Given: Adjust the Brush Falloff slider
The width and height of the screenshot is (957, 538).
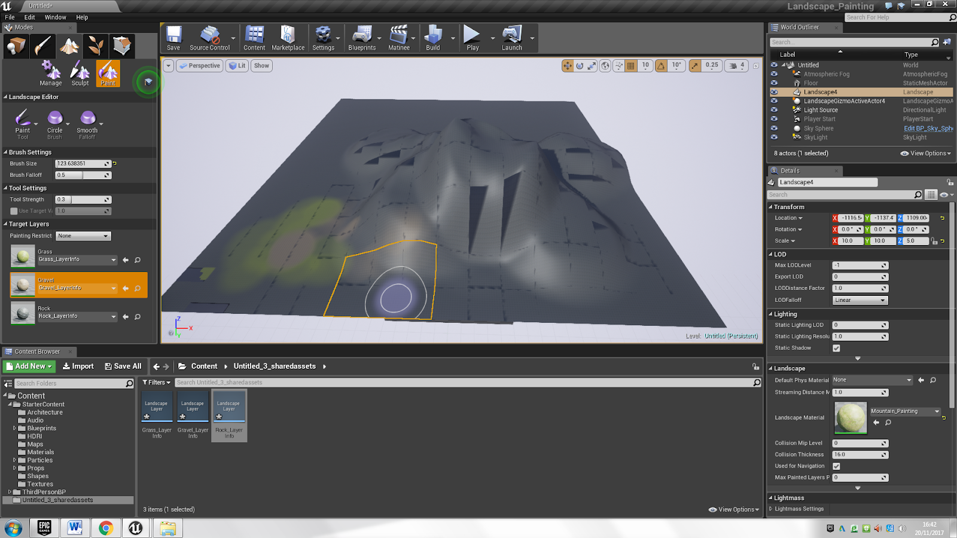Looking at the screenshot, I should click(83, 175).
